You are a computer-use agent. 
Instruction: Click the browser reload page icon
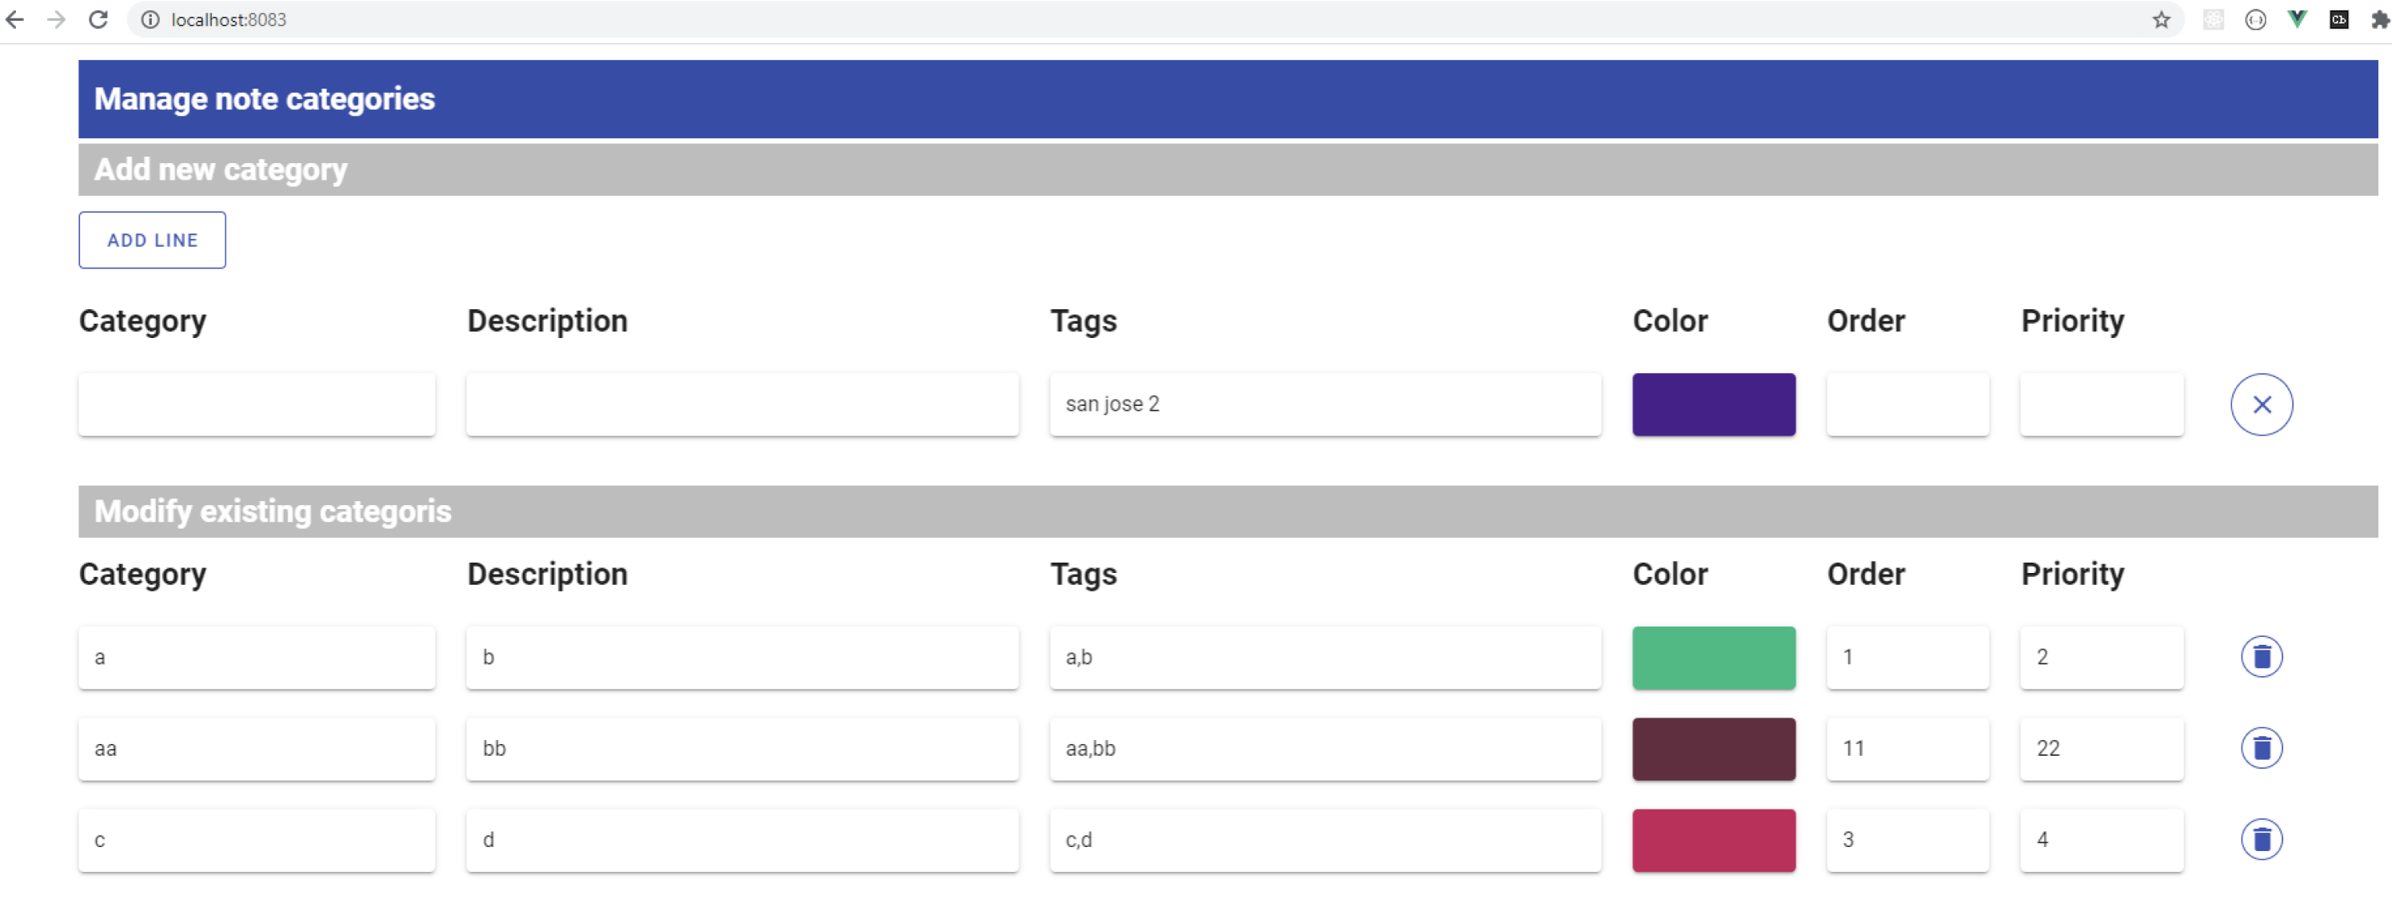click(x=98, y=19)
